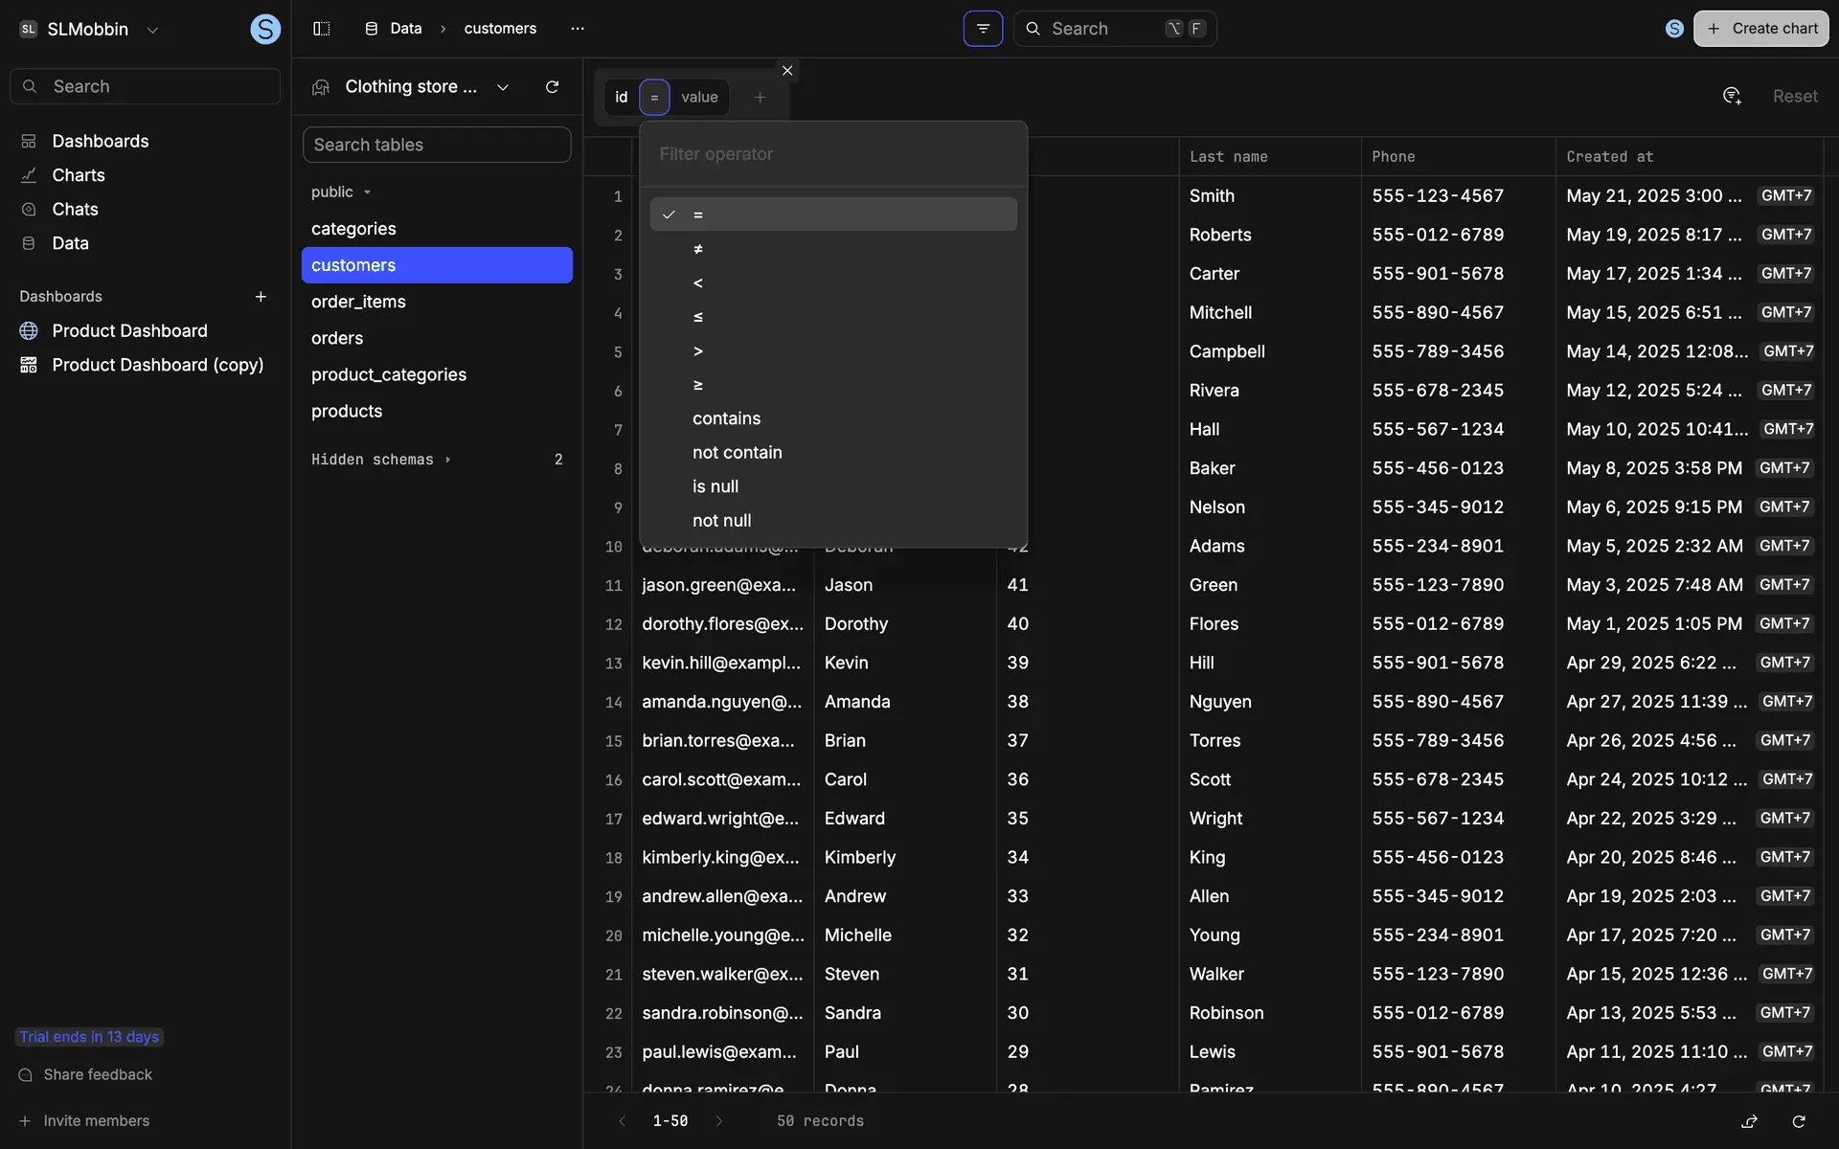The image size is (1839, 1149).
Task: Choose the 'is null' filter operator
Action: (715, 486)
